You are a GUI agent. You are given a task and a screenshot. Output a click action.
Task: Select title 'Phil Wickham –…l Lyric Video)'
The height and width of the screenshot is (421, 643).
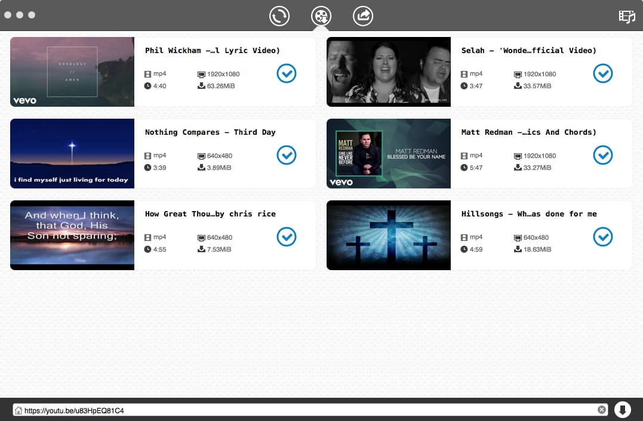[x=212, y=50]
